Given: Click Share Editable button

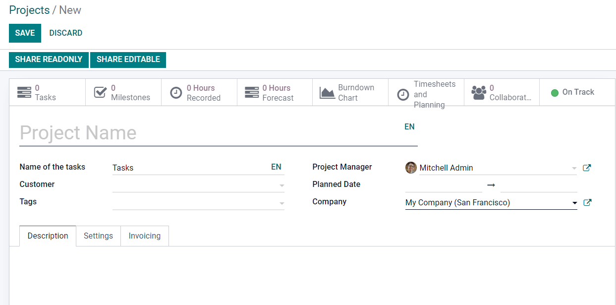Looking at the screenshot, I should tap(128, 60).
